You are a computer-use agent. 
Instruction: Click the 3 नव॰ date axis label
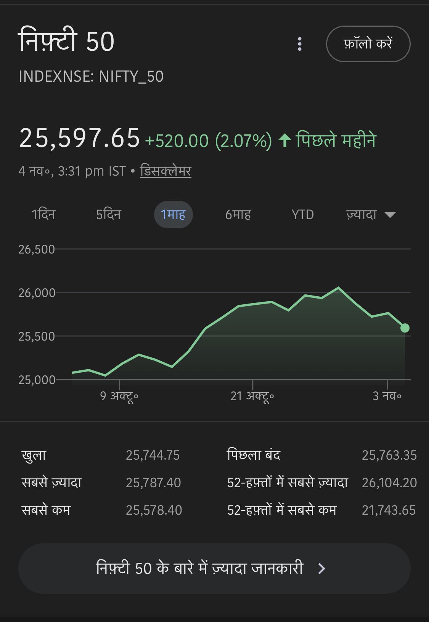pos(387,396)
